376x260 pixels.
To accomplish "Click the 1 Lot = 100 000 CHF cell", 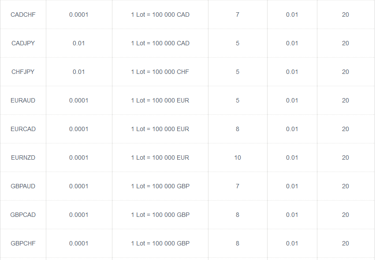I will coord(160,72).
